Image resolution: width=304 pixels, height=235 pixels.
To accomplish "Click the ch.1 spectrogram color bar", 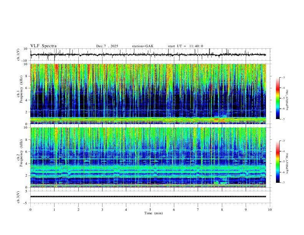I will tap(278, 98).
